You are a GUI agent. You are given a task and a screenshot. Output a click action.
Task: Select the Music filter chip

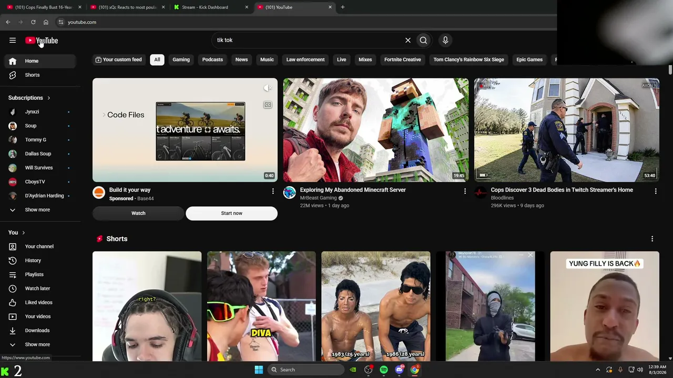tap(267, 60)
